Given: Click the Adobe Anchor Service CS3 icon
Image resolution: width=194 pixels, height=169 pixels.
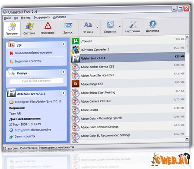Looking at the screenshot, I should pyautogui.click(x=76, y=67).
